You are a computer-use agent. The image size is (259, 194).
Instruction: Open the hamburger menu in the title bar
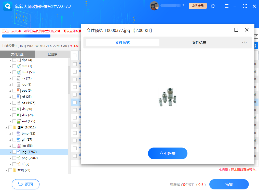[x=226, y=6]
